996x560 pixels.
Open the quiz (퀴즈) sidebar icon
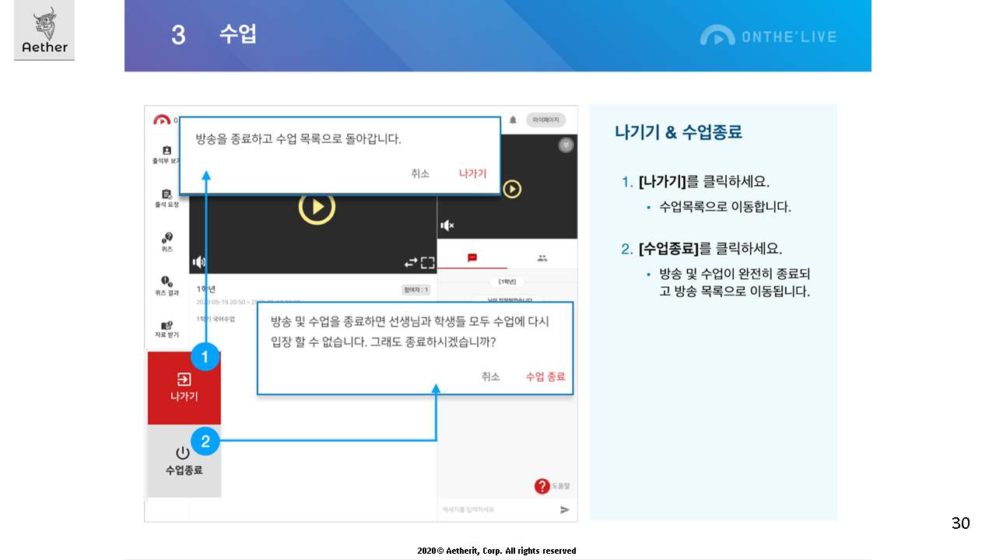point(167,239)
